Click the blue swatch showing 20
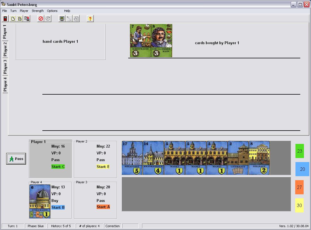The height and width of the screenshot is (230, 311). click(x=302, y=169)
